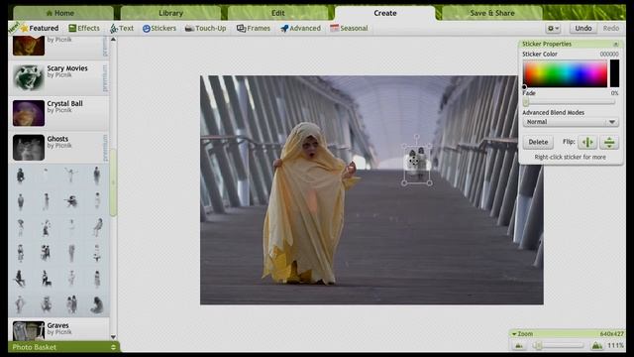Select the Ghosts sticker category
The width and height of the screenshot is (634, 357).
click(58, 148)
